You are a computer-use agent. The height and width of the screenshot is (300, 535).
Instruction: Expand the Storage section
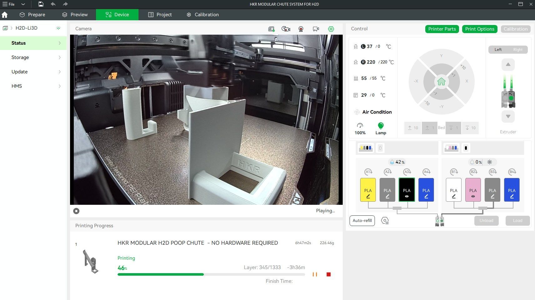click(x=33, y=57)
